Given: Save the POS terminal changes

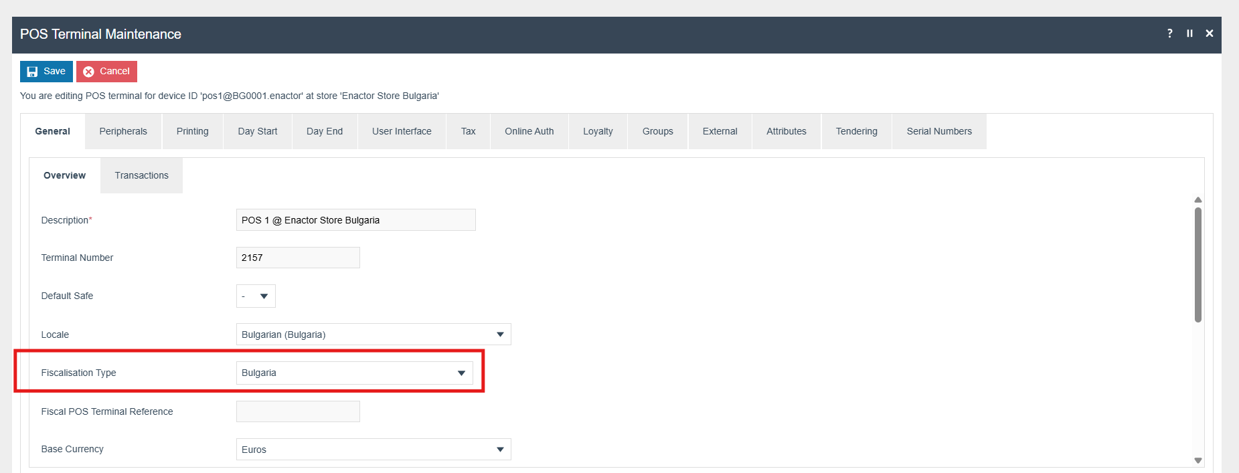Looking at the screenshot, I should pyautogui.click(x=46, y=72).
